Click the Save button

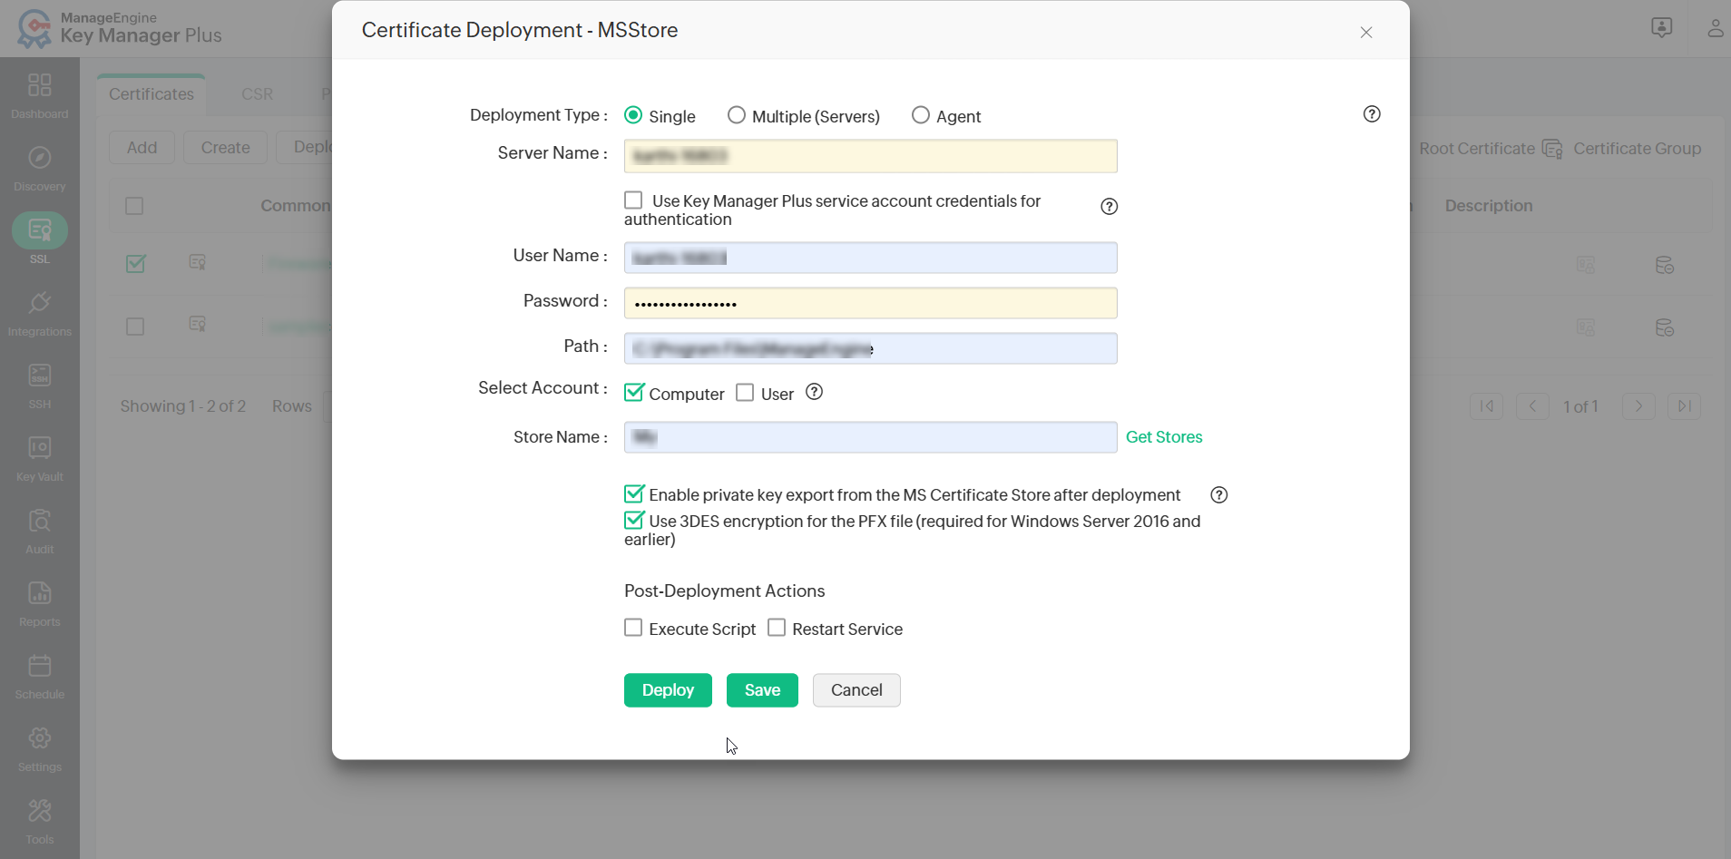click(x=762, y=690)
